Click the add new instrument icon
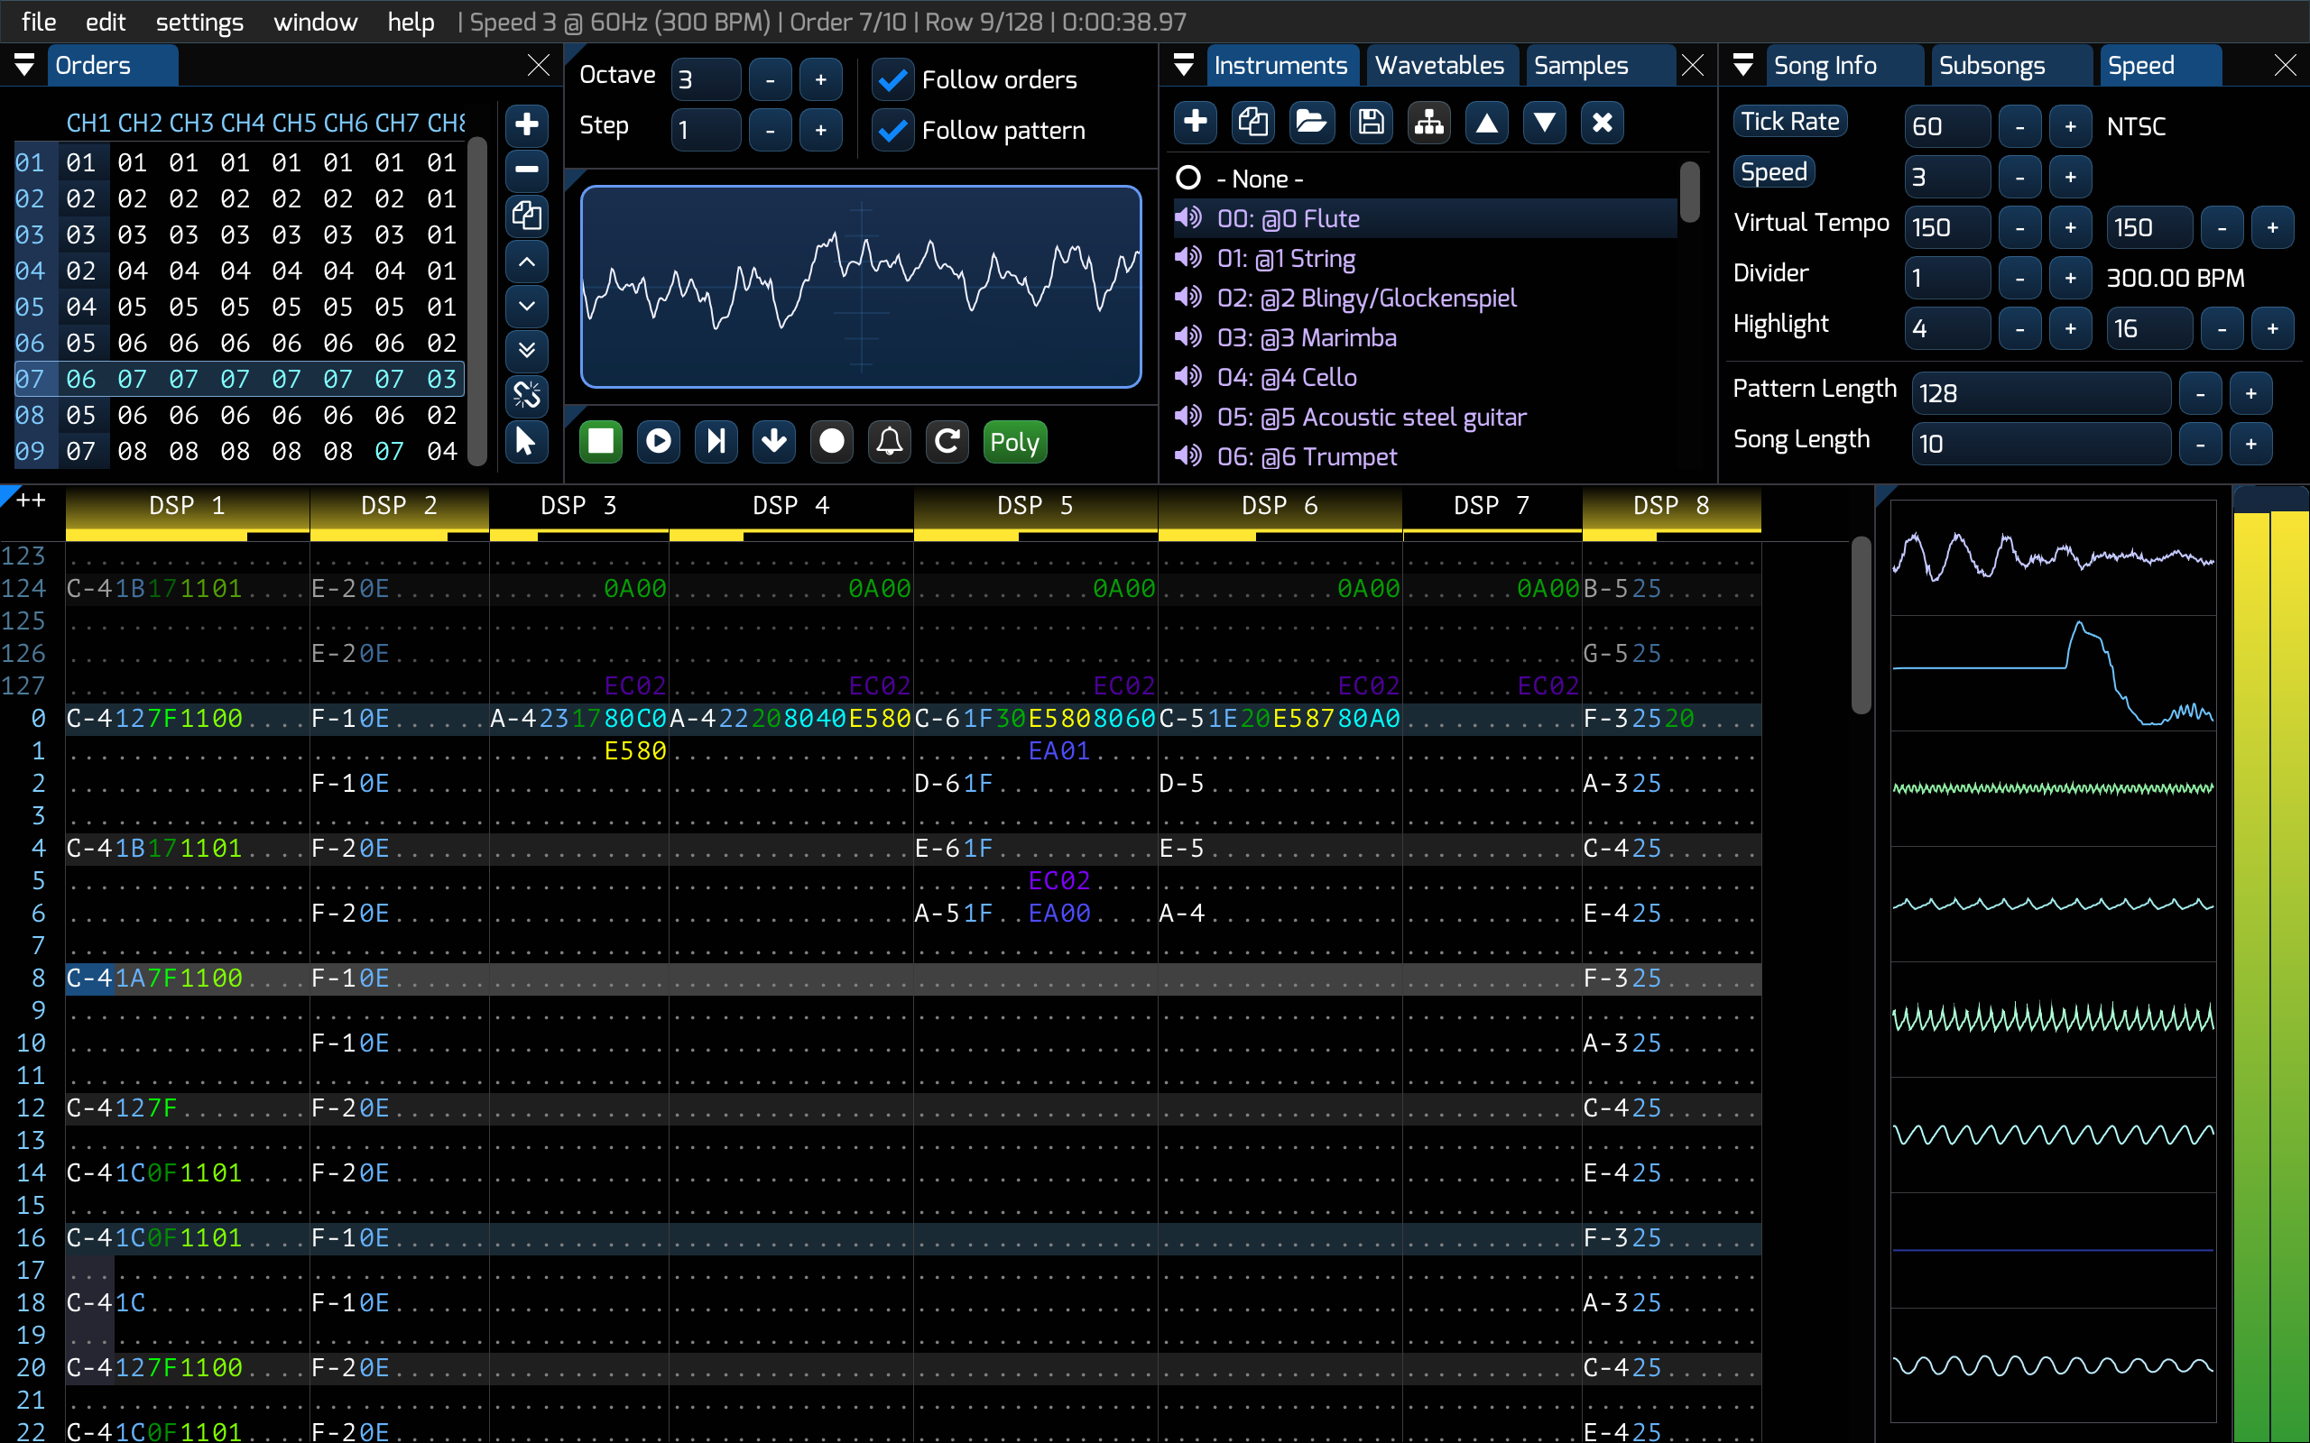The width and height of the screenshot is (2310, 1443). tap(1194, 122)
